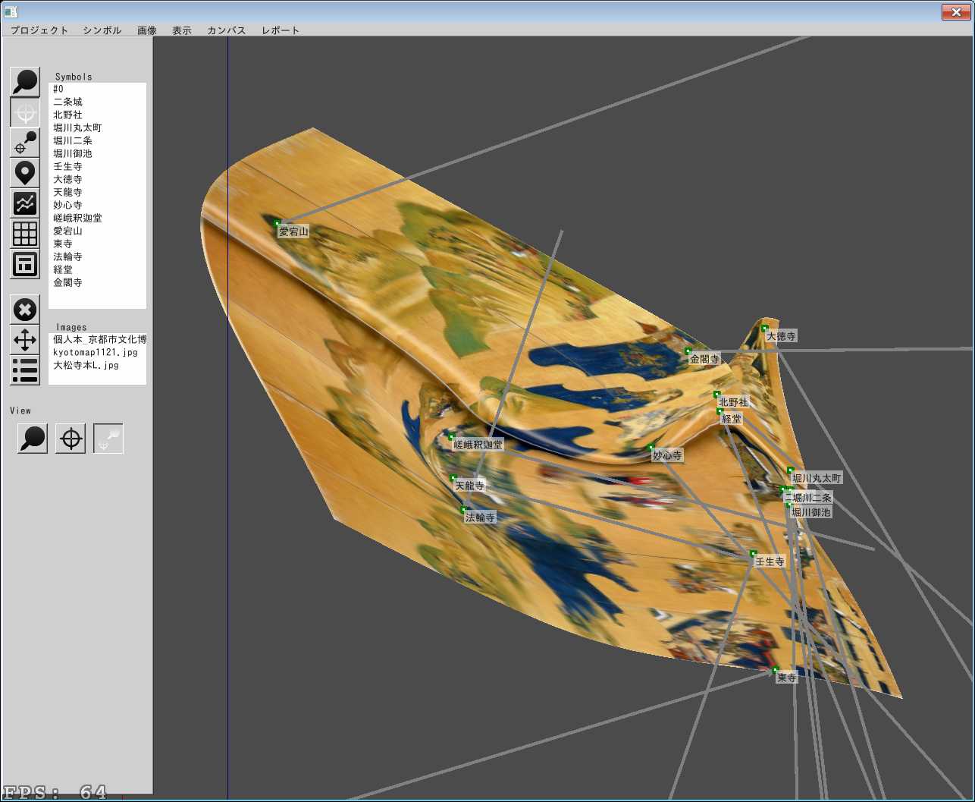Select 妙心寺 in the Symbols list

[97, 205]
